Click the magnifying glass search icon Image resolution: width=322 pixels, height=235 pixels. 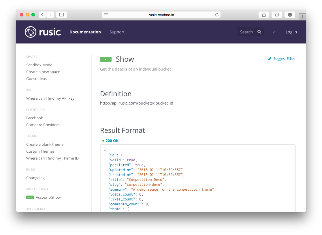pos(259,32)
